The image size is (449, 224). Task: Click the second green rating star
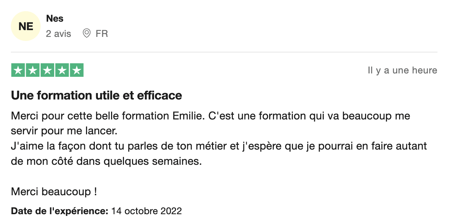(x=33, y=70)
